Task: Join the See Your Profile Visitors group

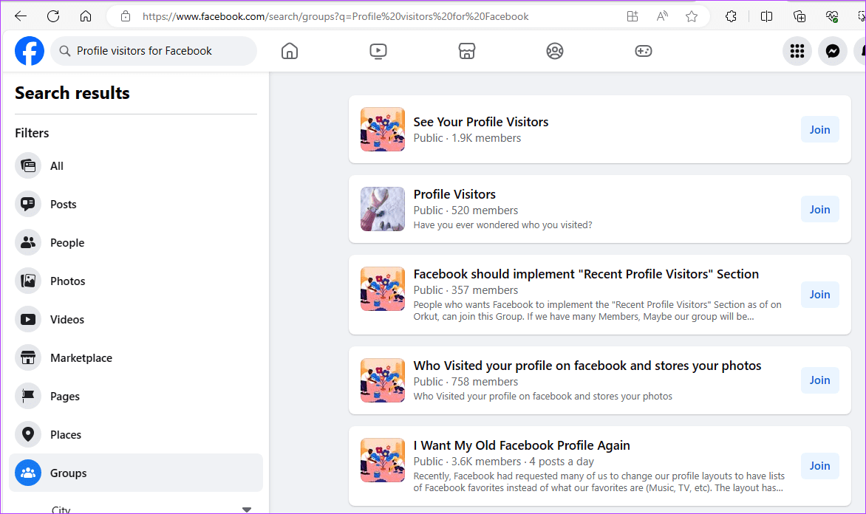Action: click(819, 129)
